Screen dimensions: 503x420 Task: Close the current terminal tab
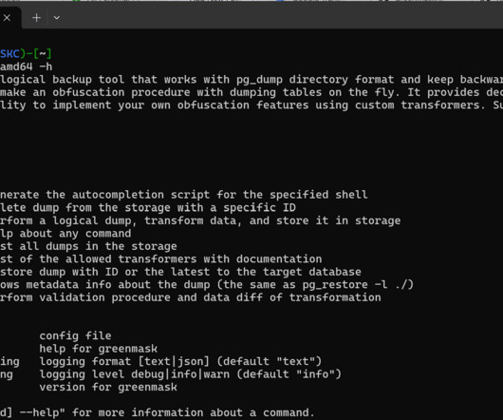point(7,18)
